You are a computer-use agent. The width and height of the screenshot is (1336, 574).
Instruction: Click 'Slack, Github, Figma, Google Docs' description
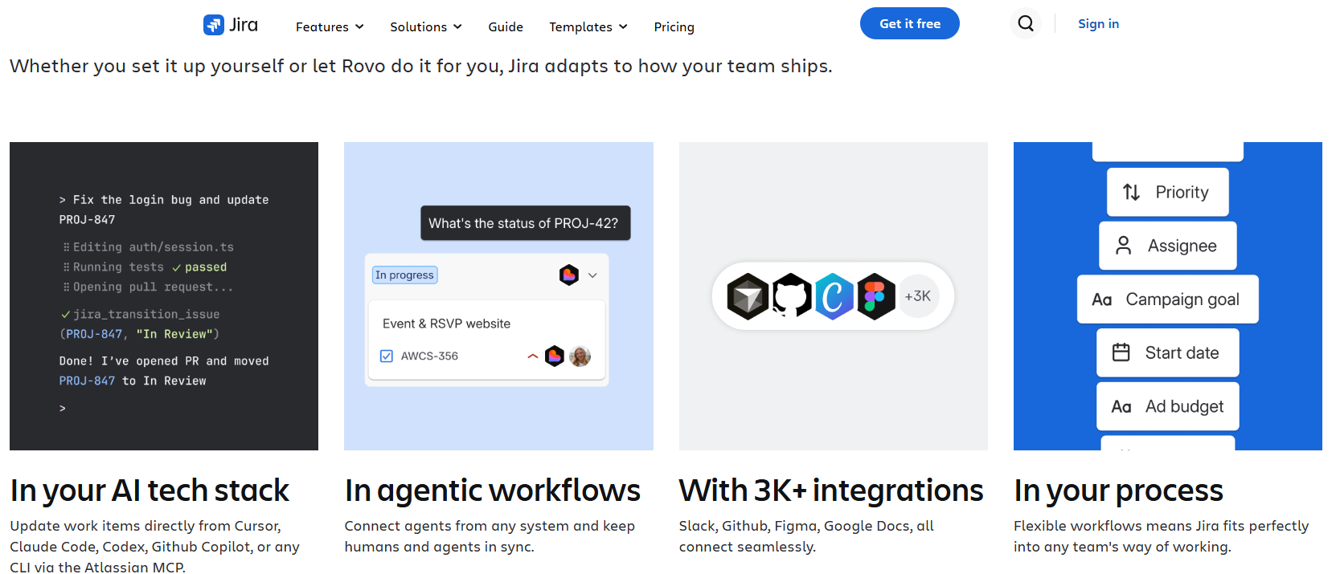click(806, 536)
